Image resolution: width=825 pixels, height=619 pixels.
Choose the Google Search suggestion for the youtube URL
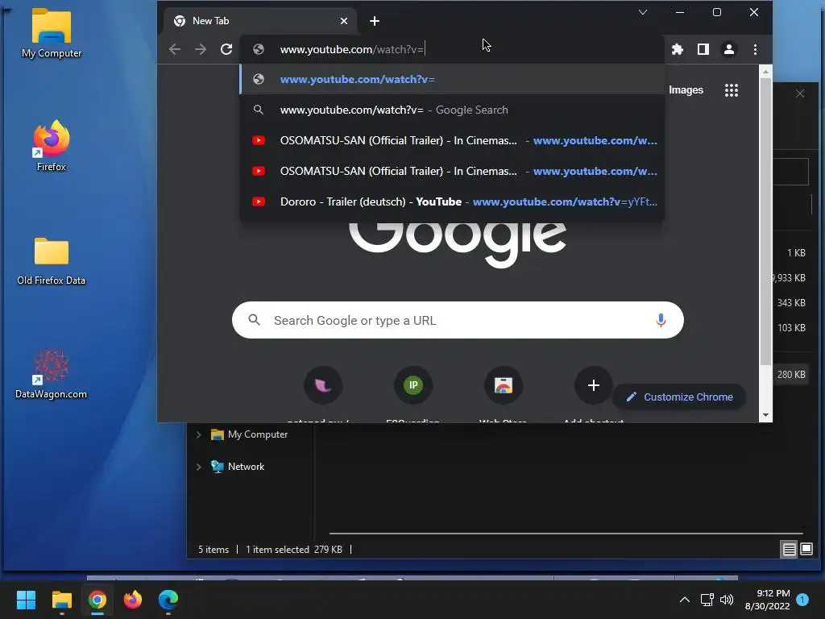pos(452,110)
